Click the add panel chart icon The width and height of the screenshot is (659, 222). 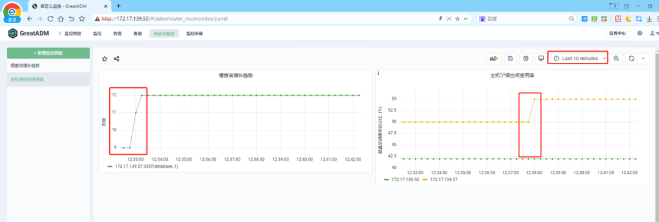tap(494, 59)
